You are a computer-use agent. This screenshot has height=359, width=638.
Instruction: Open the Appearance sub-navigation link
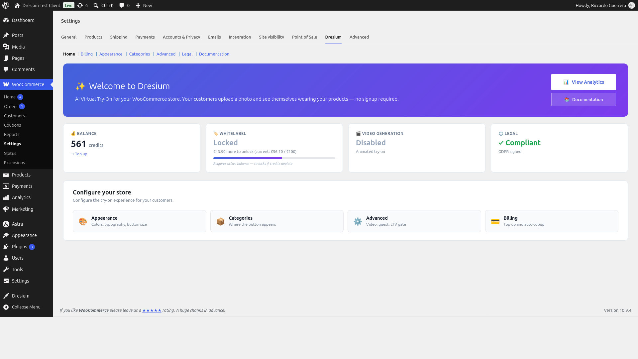111,54
